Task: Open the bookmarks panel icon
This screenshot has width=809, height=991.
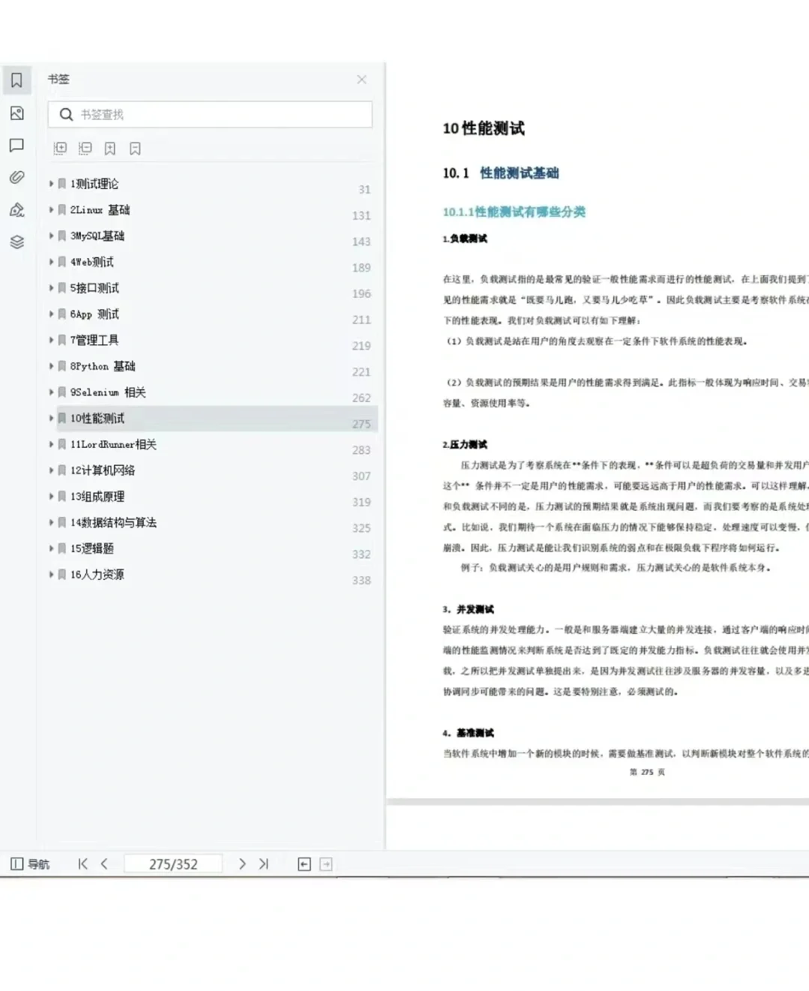Action: [16, 80]
